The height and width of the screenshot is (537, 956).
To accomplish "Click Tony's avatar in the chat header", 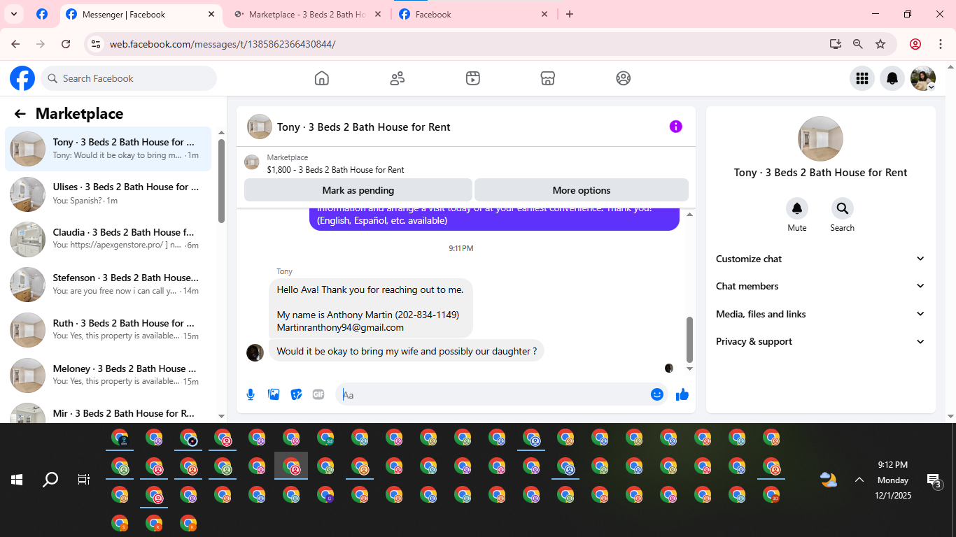I will click(260, 127).
